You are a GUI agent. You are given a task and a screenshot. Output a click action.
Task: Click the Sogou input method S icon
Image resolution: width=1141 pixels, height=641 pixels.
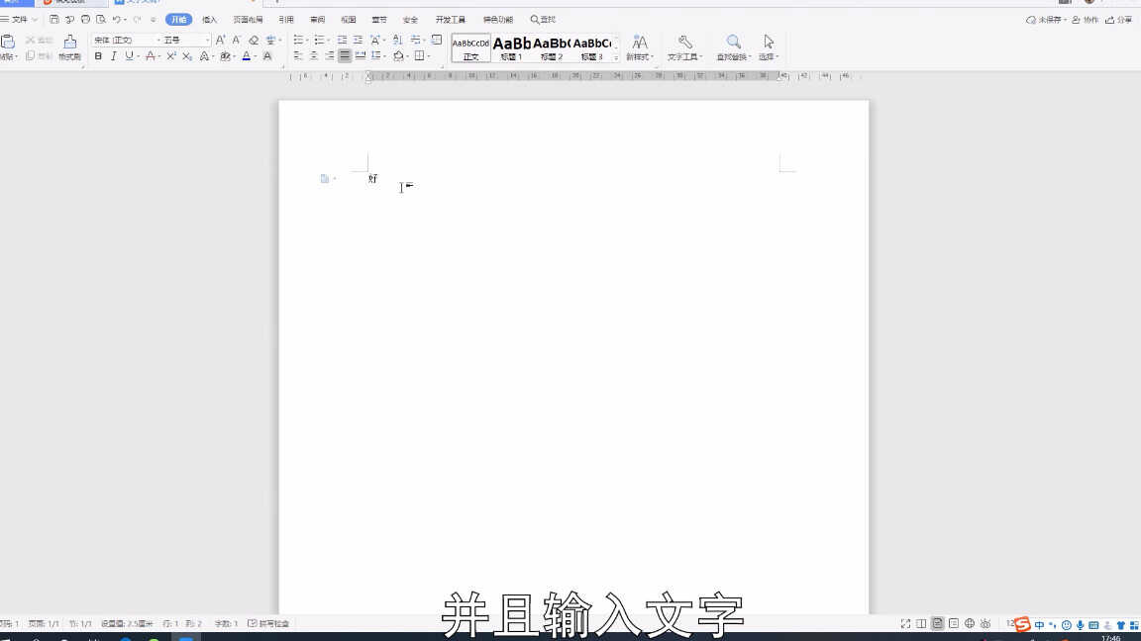pos(1022,624)
